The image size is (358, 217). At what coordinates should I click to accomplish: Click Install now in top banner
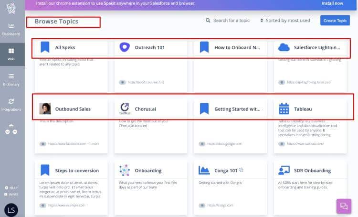coord(332,3)
